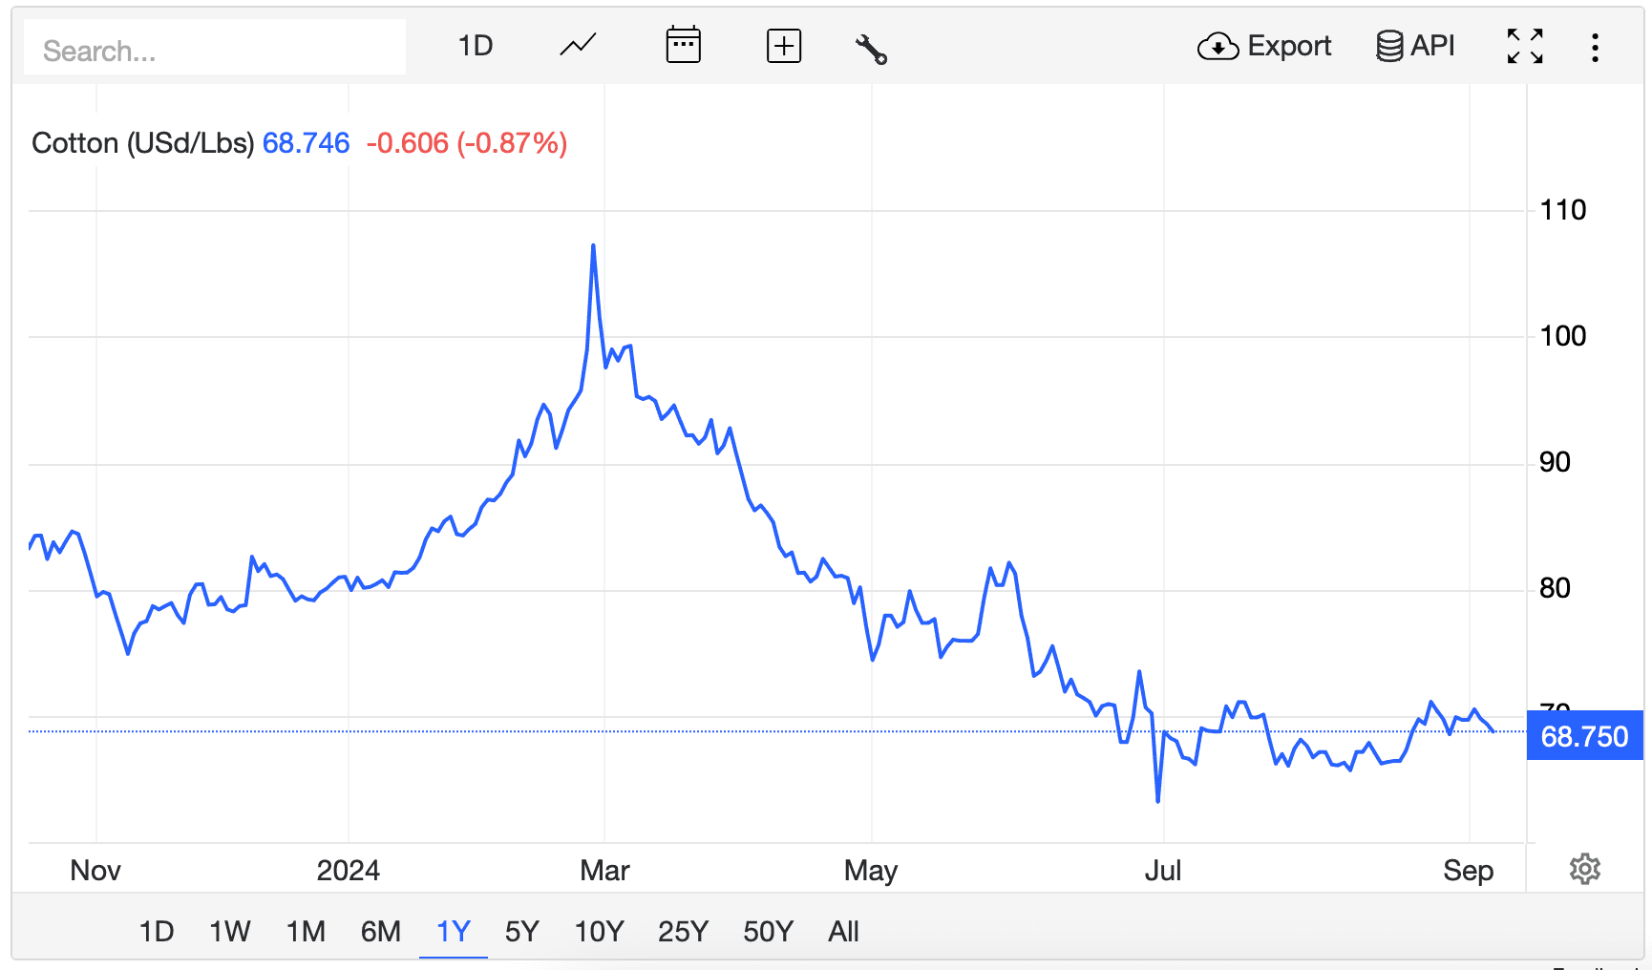
Task: Toggle fullscreen chart view
Action: point(1525,46)
